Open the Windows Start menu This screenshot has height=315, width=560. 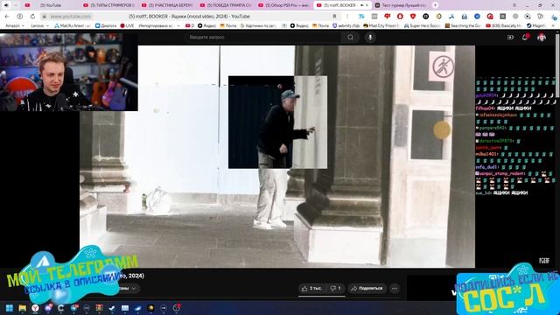[10, 308]
